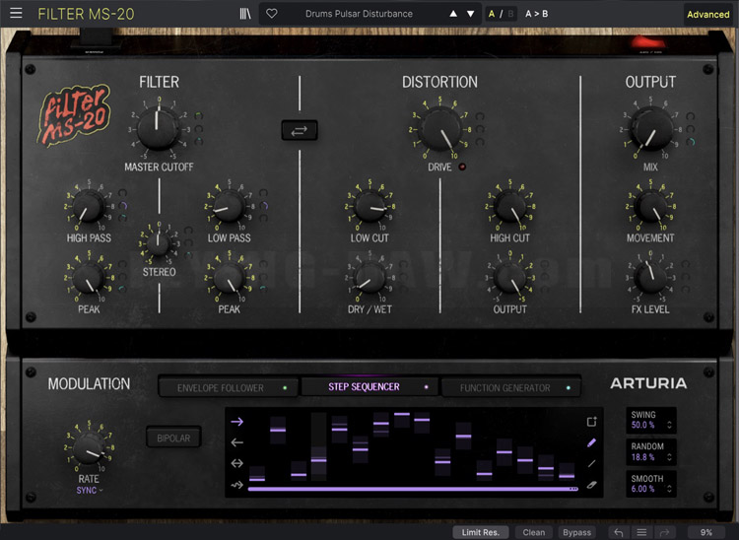
Task: Favorite the preset with the heart icon
Action: (272, 14)
